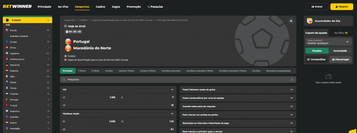Bet on double chance X2 at 5.1
Image resolution: width=357 pixels, height=133 pixels.
click(x=118, y=129)
